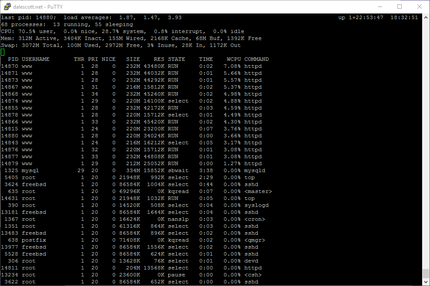Screen dimensions: 430x286
Task: Click PID 14879 in process list
Action: pos(10,163)
